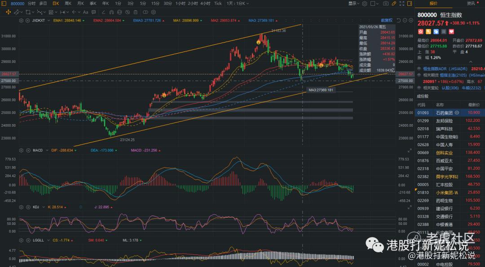The image size is (485, 267).
Task: Remove the KDJ indicator panel
Action: pyautogui.click(x=27, y=207)
